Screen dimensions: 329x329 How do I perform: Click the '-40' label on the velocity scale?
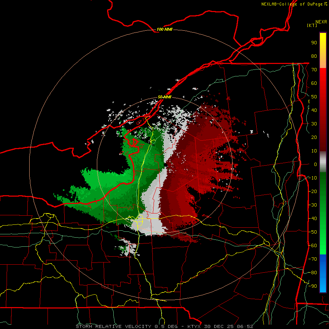313,219
